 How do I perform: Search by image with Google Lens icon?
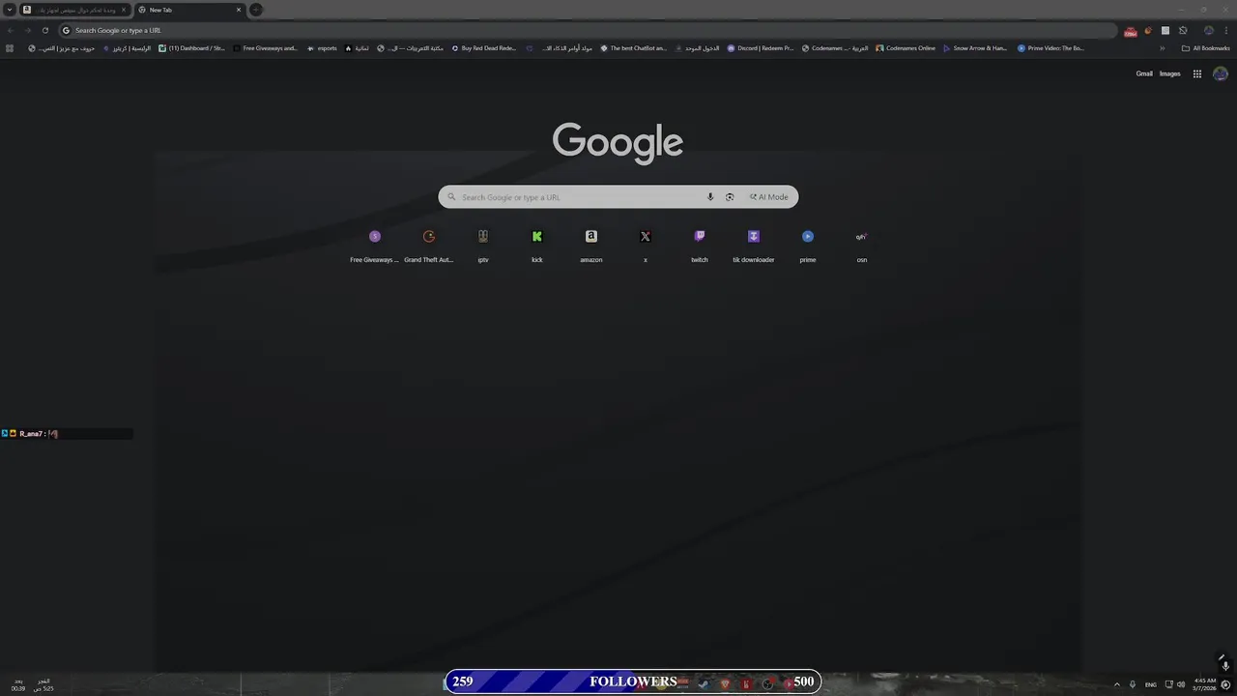click(x=730, y=197)
